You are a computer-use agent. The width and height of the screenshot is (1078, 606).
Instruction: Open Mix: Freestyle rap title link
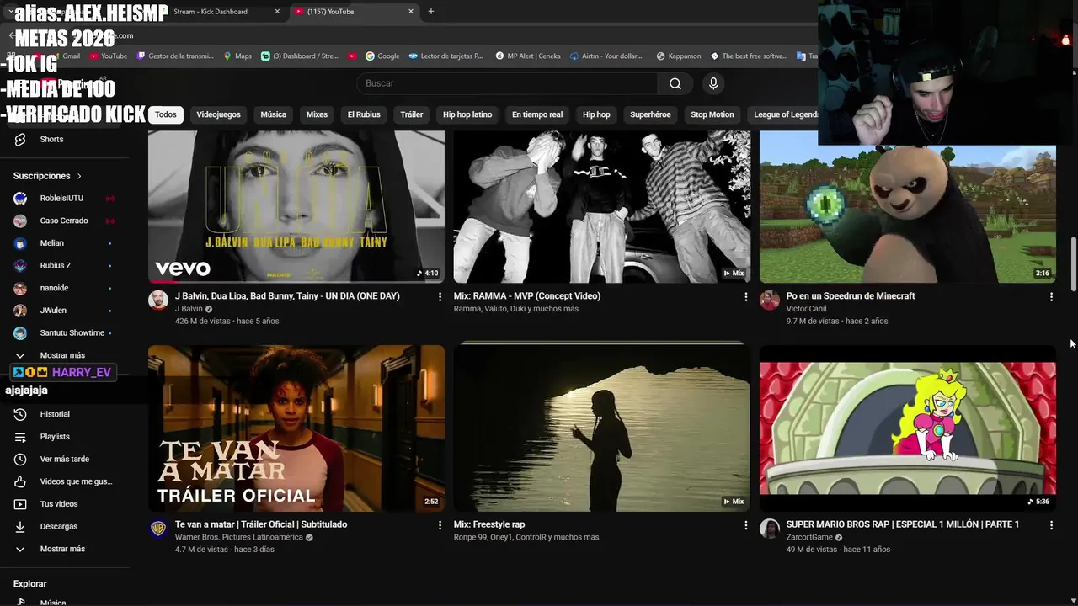[x=489, y=524]
